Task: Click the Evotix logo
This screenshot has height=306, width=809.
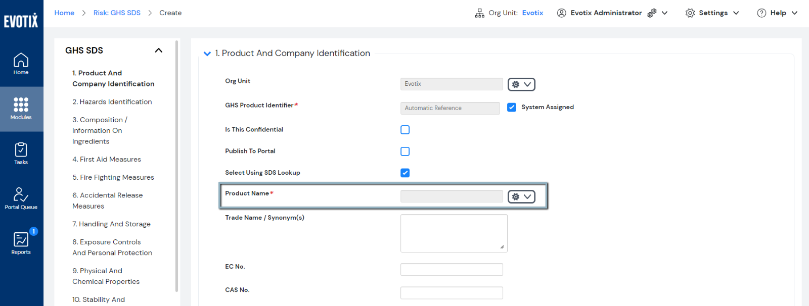Action: pos(21,21)
